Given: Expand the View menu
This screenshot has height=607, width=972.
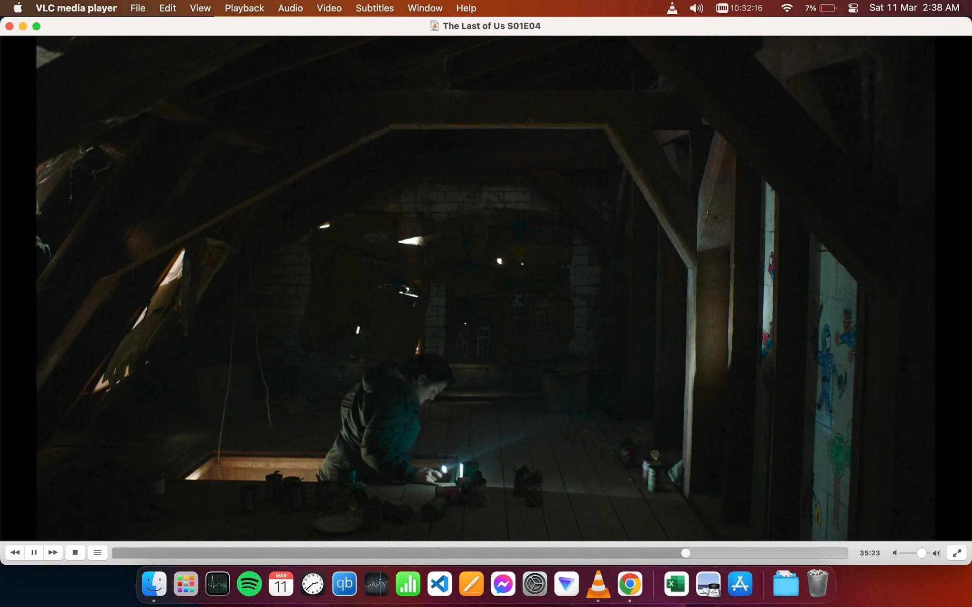Looking at the screenshot, I should (x=200, y=8).
